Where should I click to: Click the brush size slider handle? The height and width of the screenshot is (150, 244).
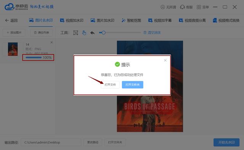[103, 33]
